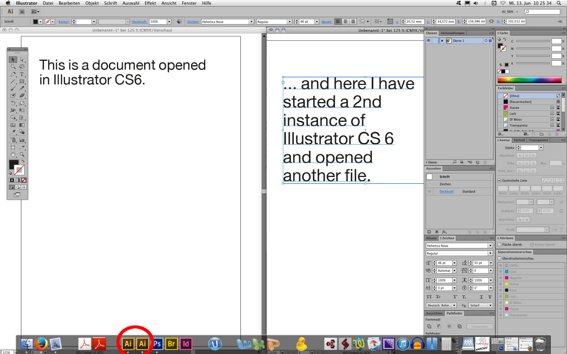Center-align text via control bar
This screenshot has height=354, width=567.
point(346,22)
